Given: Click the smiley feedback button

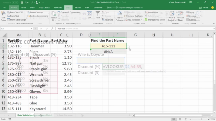Looking at the screenshot, I should (x=212, y=8).
